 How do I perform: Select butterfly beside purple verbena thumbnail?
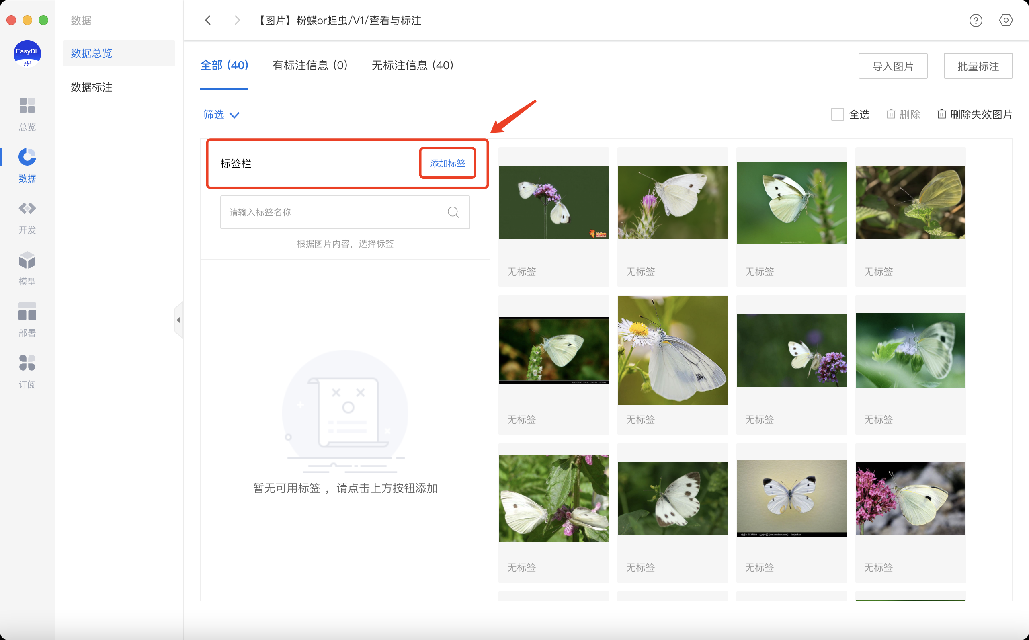coord(791,351)
